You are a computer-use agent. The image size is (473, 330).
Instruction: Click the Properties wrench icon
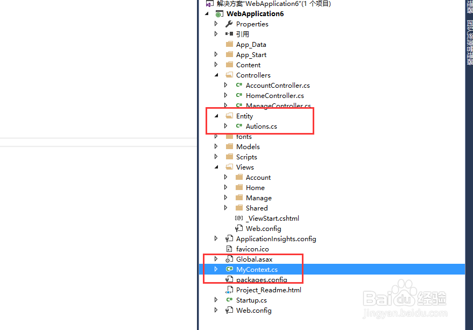tap(229, 24)
